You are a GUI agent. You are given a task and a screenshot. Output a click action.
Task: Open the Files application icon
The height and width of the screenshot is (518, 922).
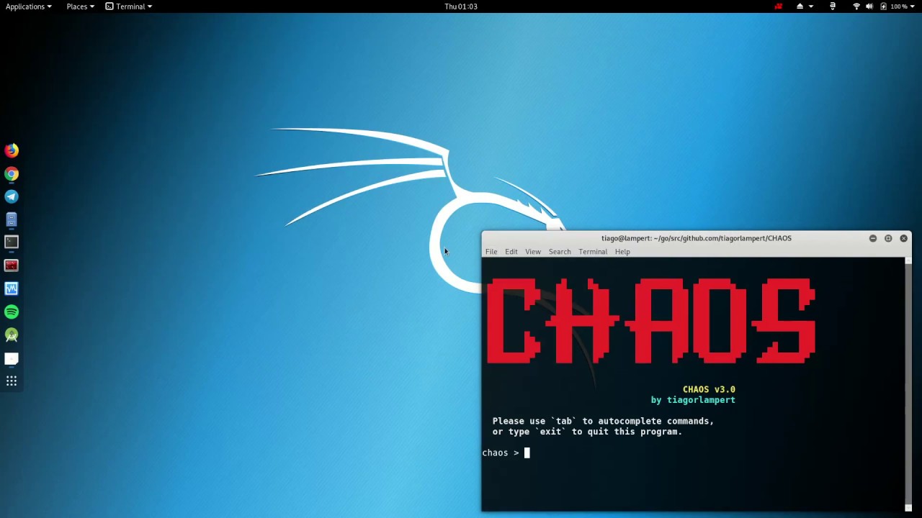coord(12,219)
